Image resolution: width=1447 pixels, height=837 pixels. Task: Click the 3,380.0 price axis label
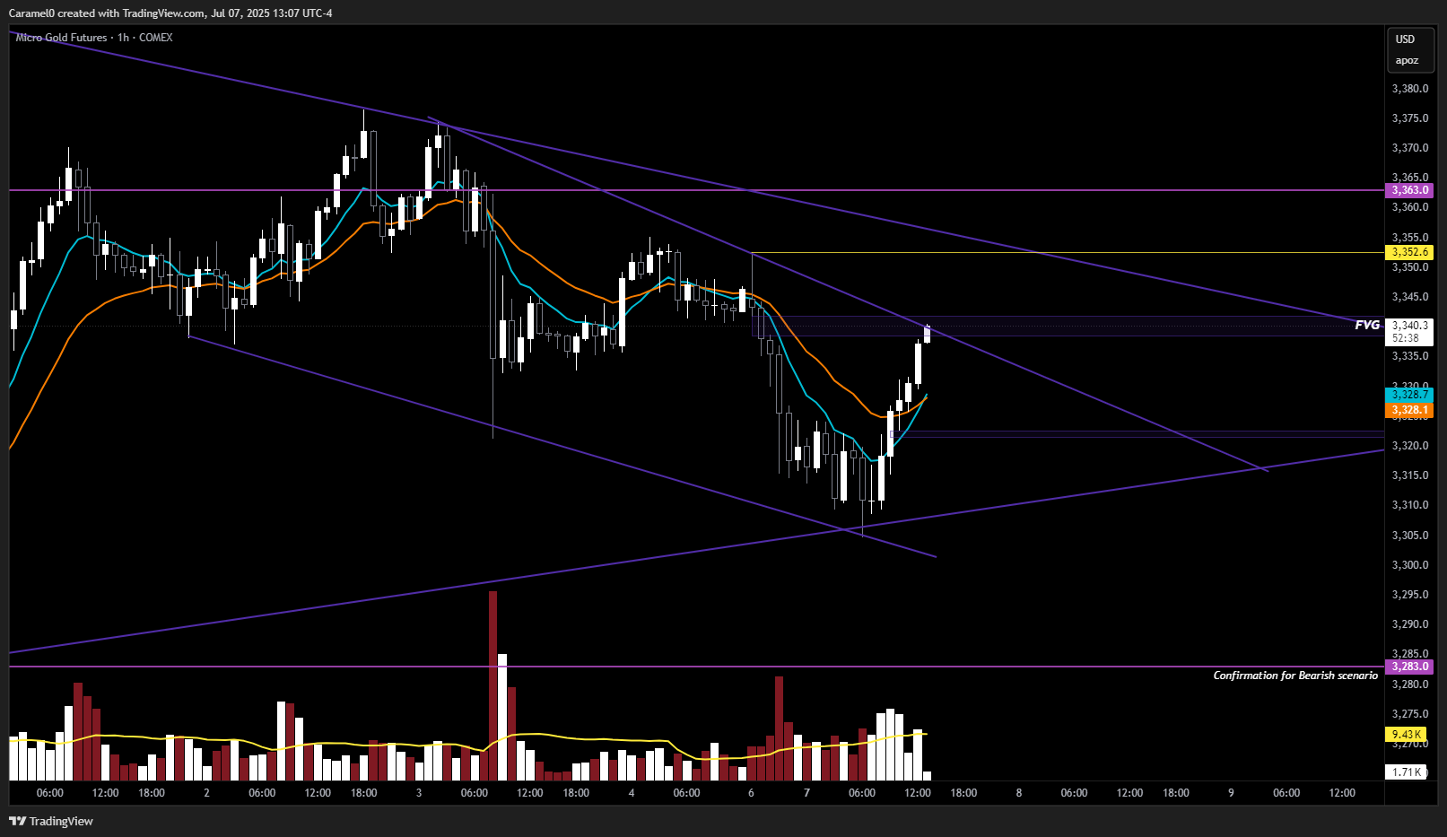[x=1410, y=89]
